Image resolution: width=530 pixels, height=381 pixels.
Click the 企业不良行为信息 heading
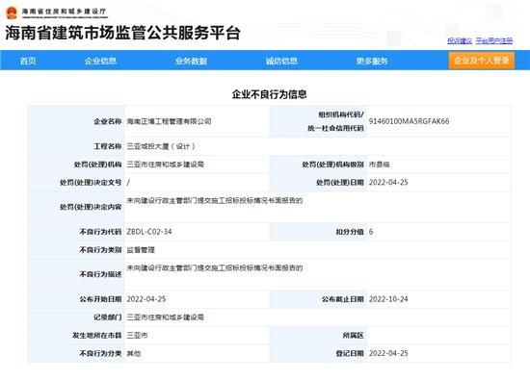click(269, 94)
